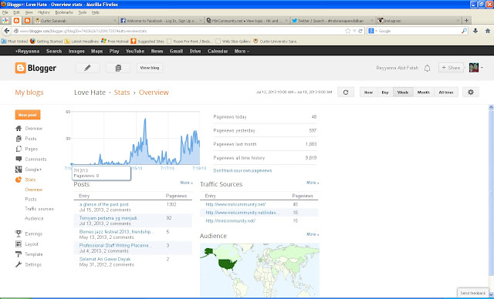Open More link beside Audience heading
This screenshot has width=494, height=299.
313,234
